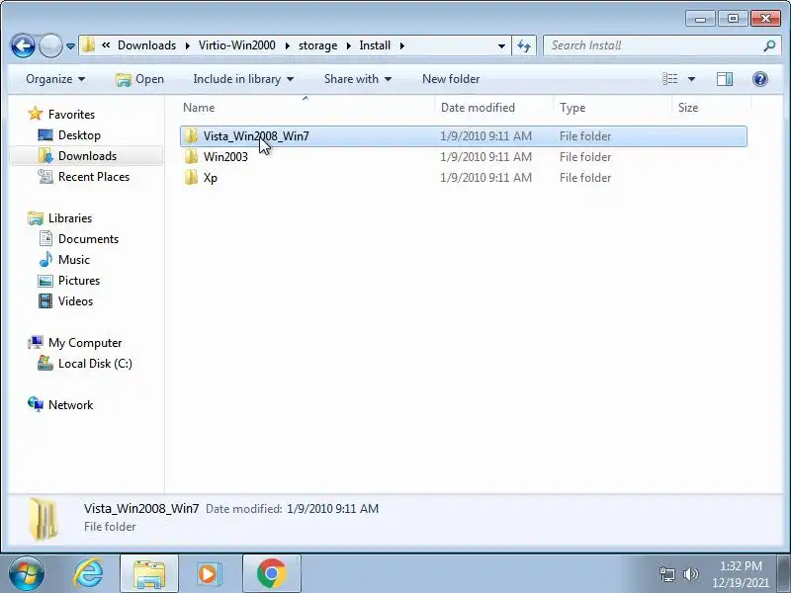Open volume control in system tray
Image resolution: width=791 pixels, height=593 pixels.
[690, 574]
